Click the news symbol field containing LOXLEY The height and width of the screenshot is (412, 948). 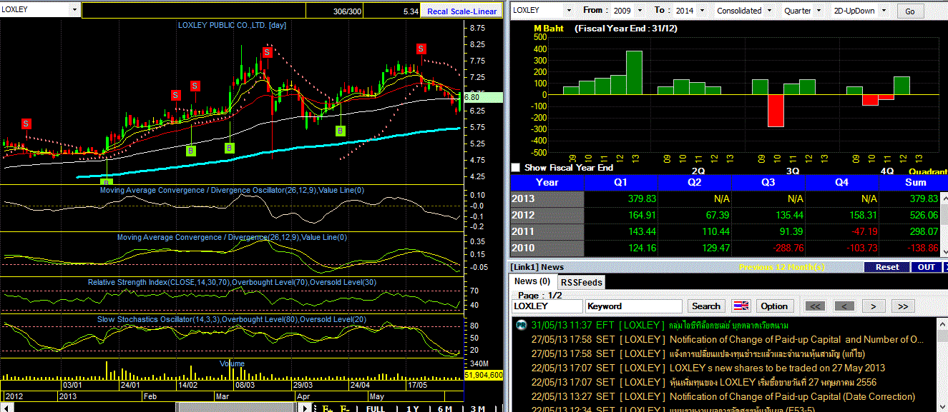click(547, 306)
